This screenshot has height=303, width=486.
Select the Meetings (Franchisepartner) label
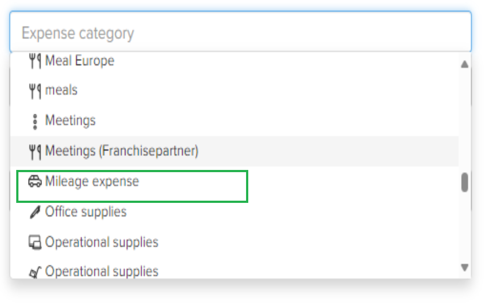tap(121, 151)
